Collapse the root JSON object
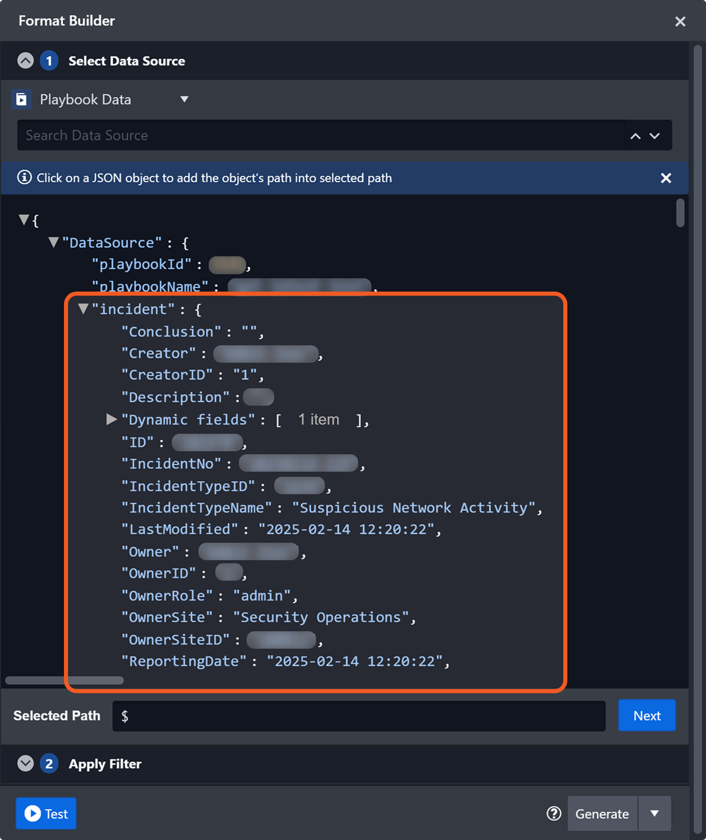Screen dimensions: 706x840 tap(24, 220)
